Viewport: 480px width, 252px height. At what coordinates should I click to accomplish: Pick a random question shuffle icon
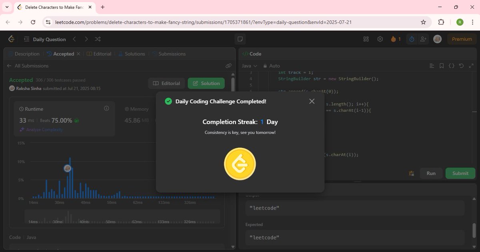pos(98,39)
